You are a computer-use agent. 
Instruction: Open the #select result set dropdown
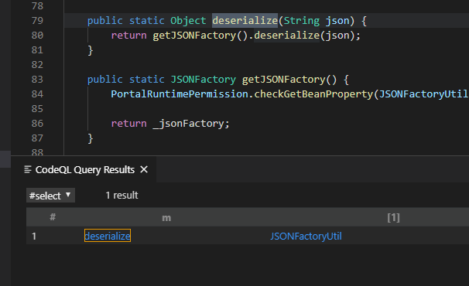[x=50, y=196]
